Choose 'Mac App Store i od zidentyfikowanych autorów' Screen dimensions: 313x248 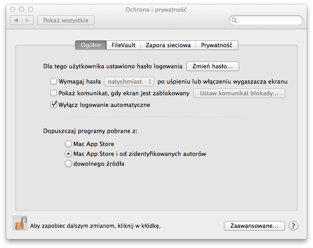coord(68,154)
